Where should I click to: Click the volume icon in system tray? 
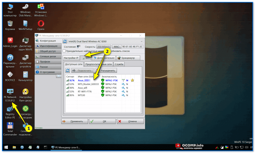click(x=246, y=147)
